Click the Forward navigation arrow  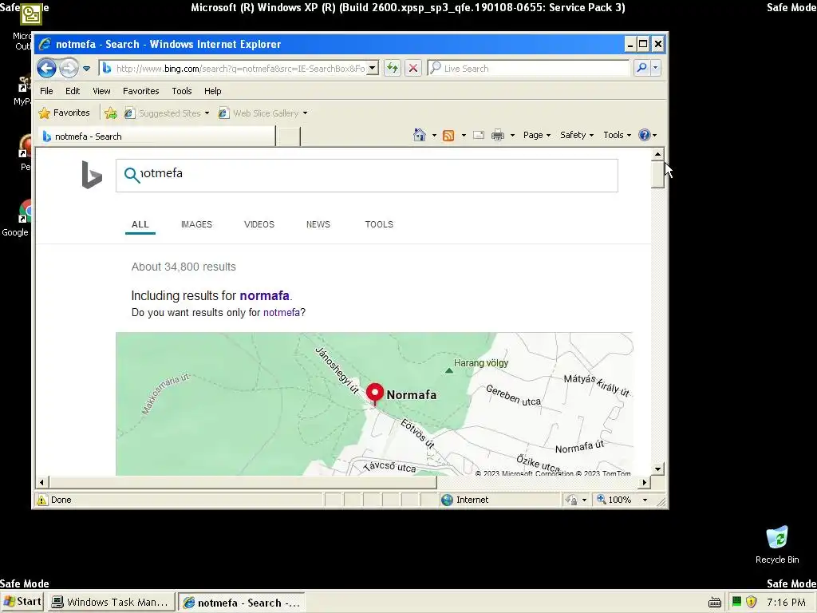point(69,69)
